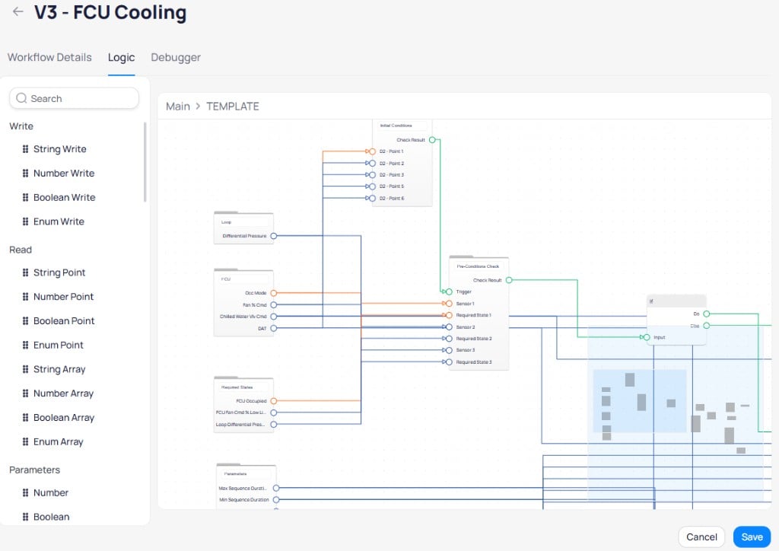Select the String Array block

coord(59,369)
